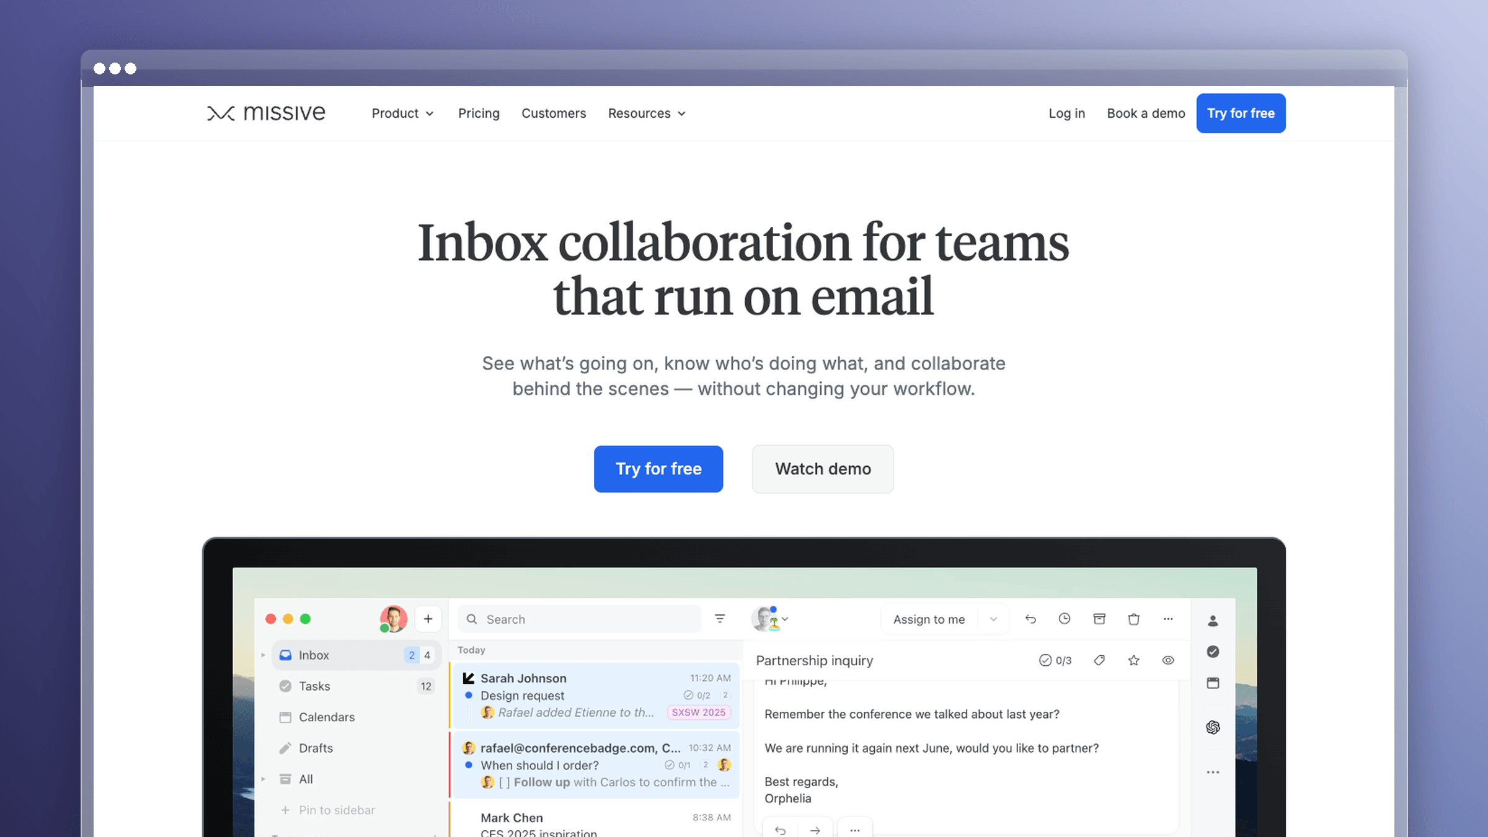Open the conversation list filter icon
1488x837 pixels.
720,619
